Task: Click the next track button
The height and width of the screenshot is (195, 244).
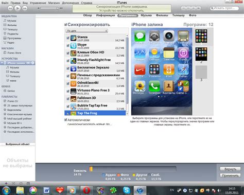Action: tap(25, 8)
